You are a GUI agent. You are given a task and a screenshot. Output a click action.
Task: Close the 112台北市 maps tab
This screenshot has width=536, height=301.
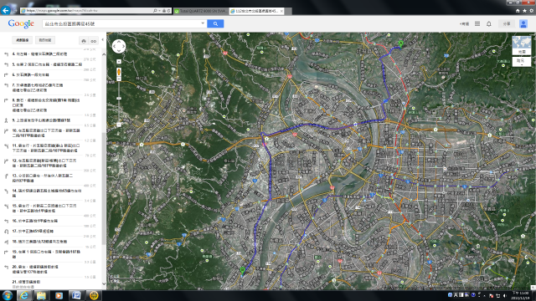[x=281, y=11]
